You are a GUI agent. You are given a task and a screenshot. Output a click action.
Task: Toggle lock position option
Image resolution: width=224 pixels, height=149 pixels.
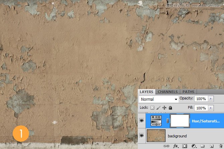(x=164, y=108)
